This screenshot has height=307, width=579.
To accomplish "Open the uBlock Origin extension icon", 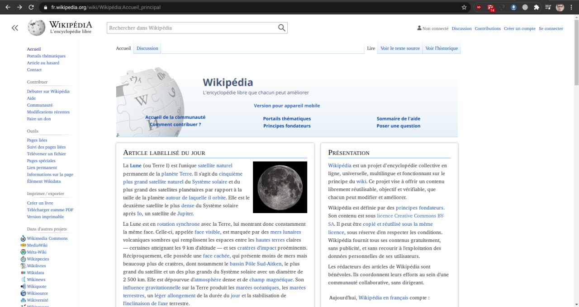I will [479, 7].
